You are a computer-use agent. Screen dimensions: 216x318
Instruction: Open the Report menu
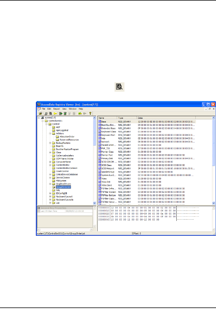tap(57, 109)
